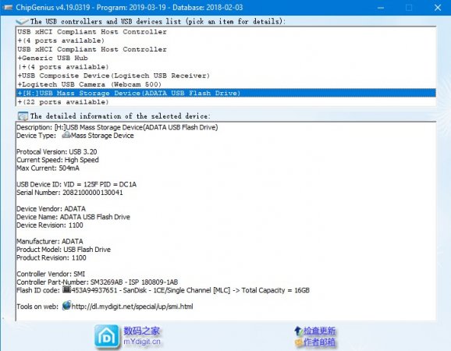The height and width of the screenshot is (351, 451).
Task: Select the Generic USB Hub entry
Action: (225, 58)
